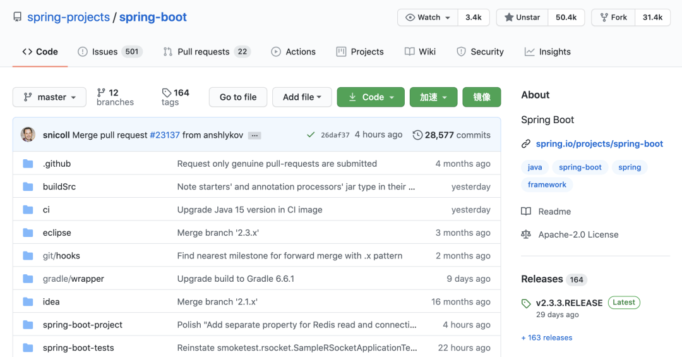682x357 pixels.
Task: Open pull request #23137 link
Action: tap(164, 135)
